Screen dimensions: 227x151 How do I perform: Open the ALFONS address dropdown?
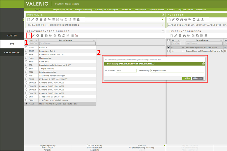coord(197,25)
